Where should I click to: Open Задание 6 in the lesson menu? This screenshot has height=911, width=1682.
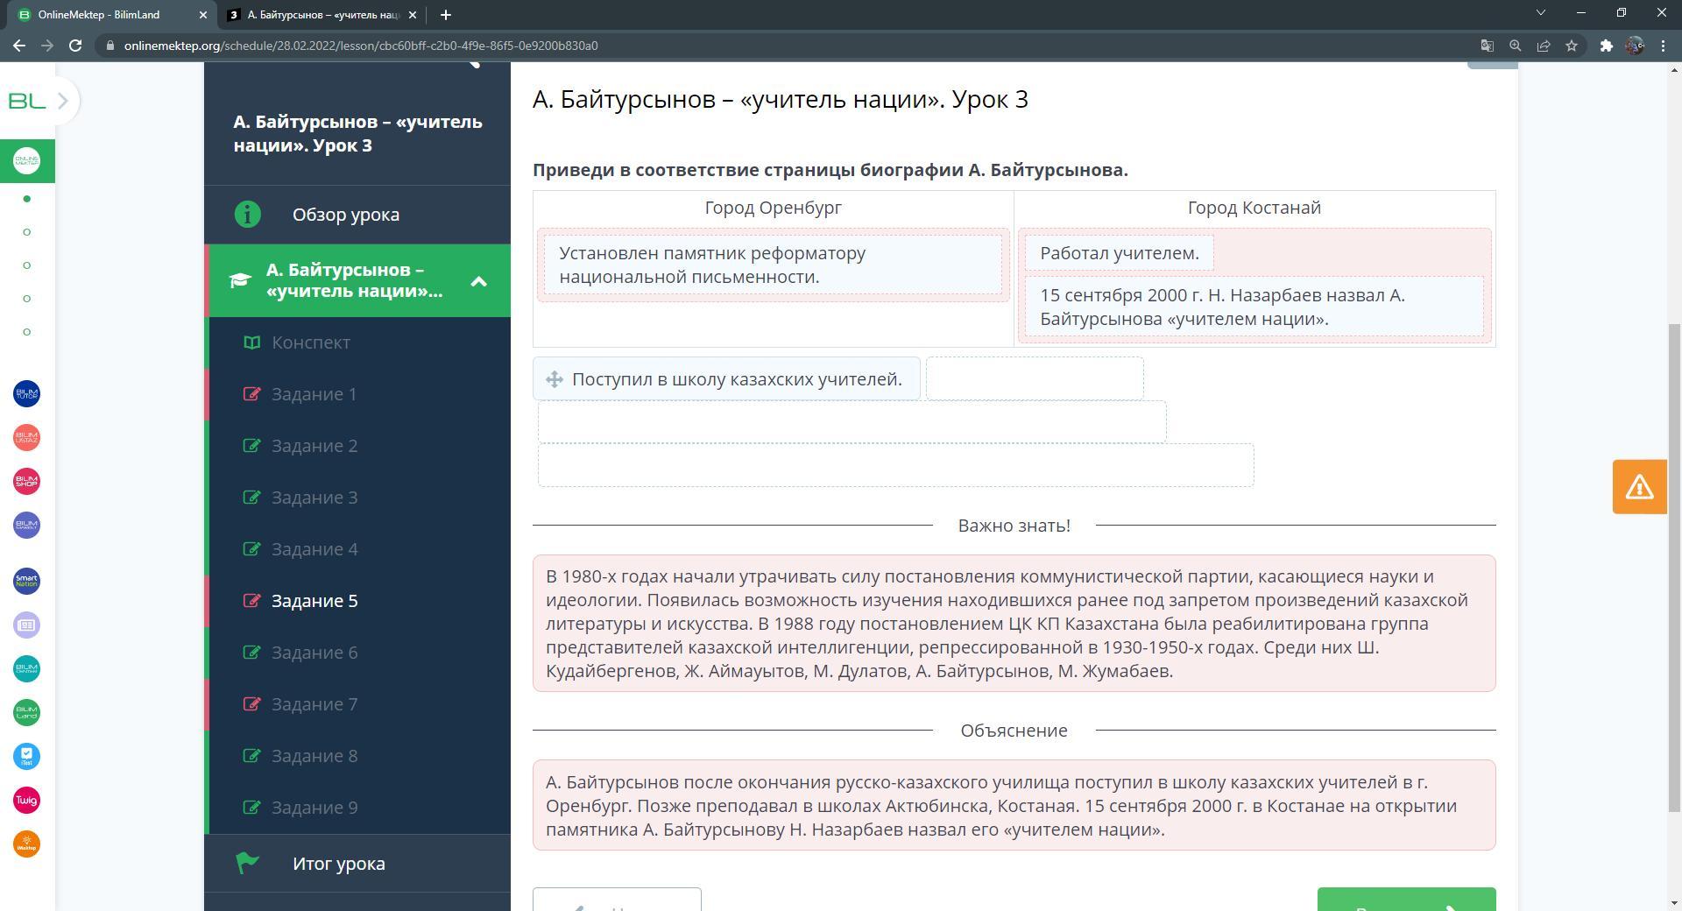tap(314, 653)
